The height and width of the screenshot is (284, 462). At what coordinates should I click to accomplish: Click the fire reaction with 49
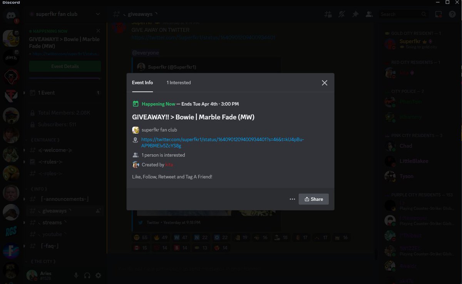tap(161, 238)
